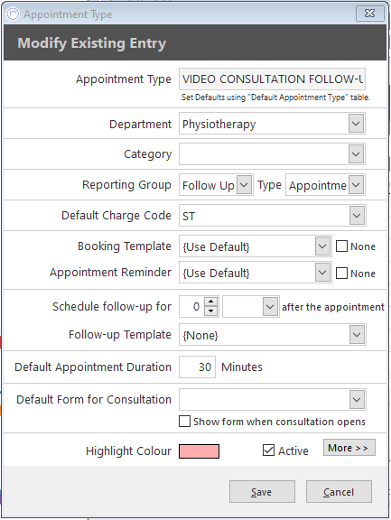Tick the None checkbox for Appointment Reminder
391x520 pixels.
pos(341,274)
